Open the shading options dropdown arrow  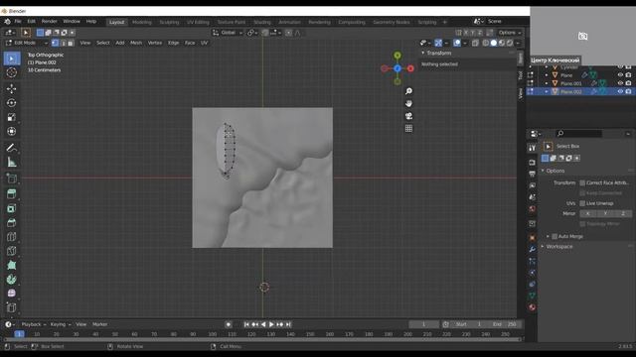pyautogui.click(x=518, y=43)
